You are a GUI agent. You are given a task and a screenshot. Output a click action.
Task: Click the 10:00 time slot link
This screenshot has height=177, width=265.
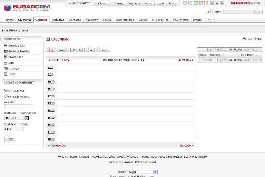click(x=51, y=82)
